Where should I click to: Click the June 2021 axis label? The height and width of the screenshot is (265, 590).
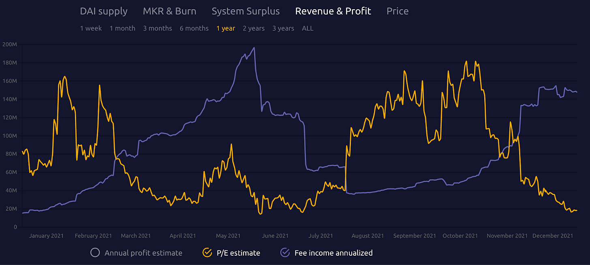(x=275, y=236)
